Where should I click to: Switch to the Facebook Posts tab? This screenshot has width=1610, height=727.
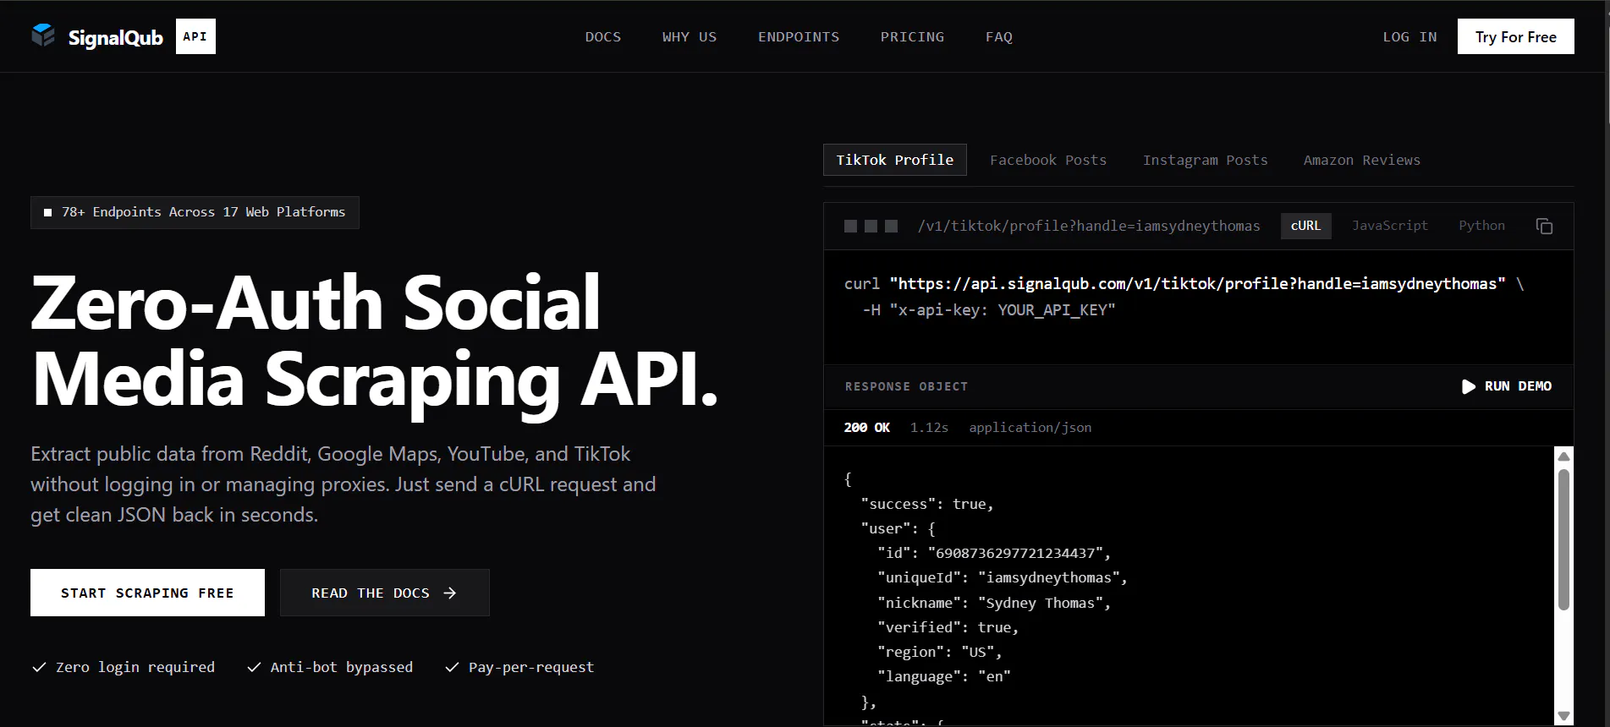(1048, 160)
